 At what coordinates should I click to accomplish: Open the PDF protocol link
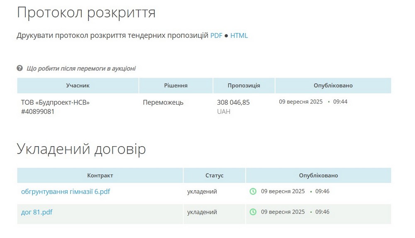(216, 36)
